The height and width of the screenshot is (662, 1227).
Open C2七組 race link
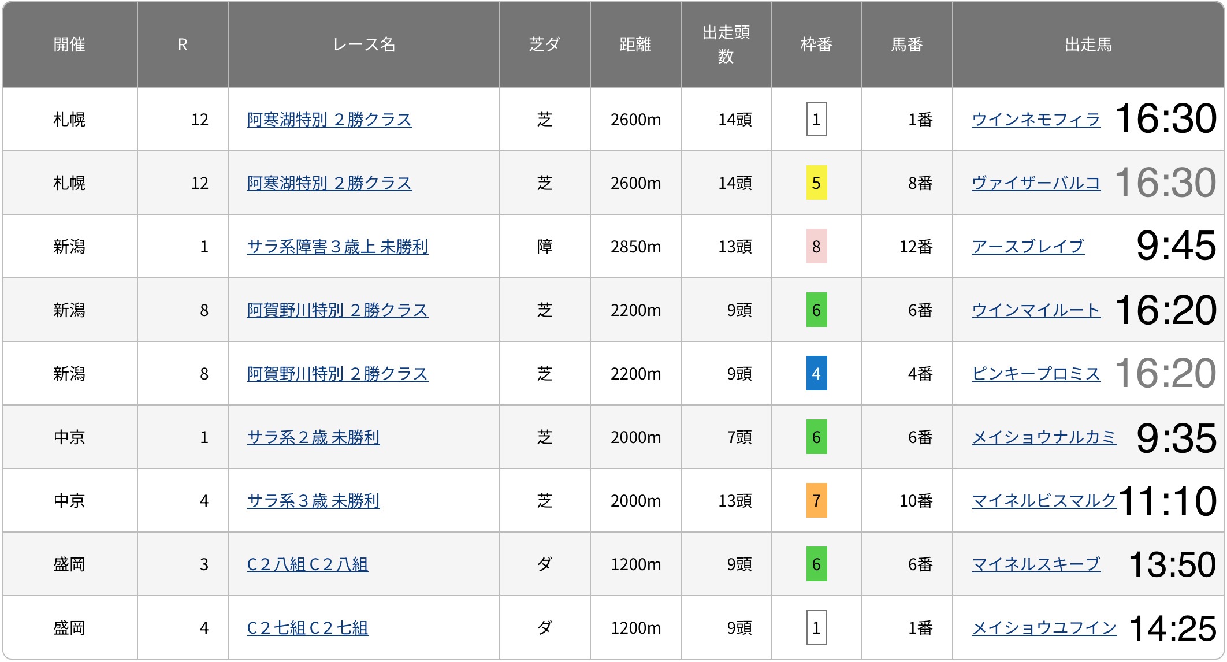coord(307,628)
